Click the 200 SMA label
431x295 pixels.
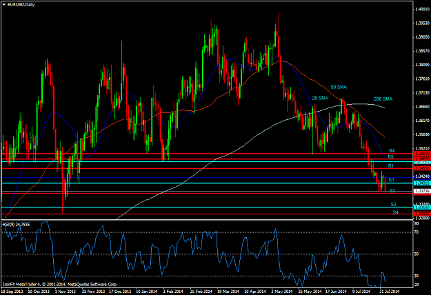tap(383, 99)
